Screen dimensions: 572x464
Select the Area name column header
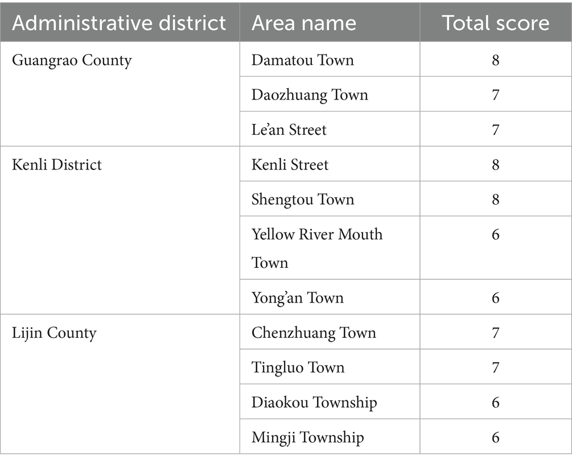[x=304, y=23]
